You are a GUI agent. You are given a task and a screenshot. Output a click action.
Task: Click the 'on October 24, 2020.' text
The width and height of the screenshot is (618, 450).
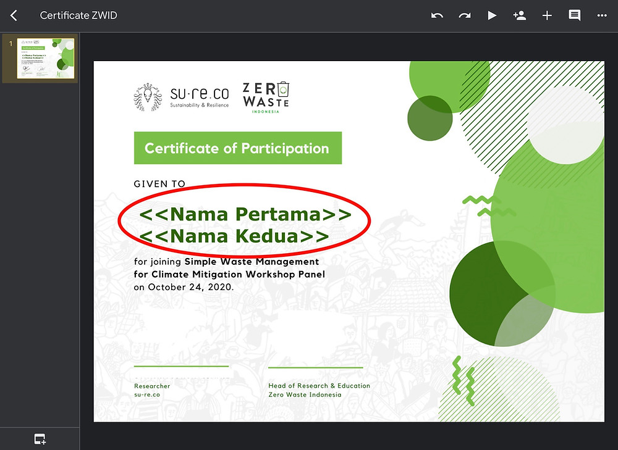click(184, 287)
